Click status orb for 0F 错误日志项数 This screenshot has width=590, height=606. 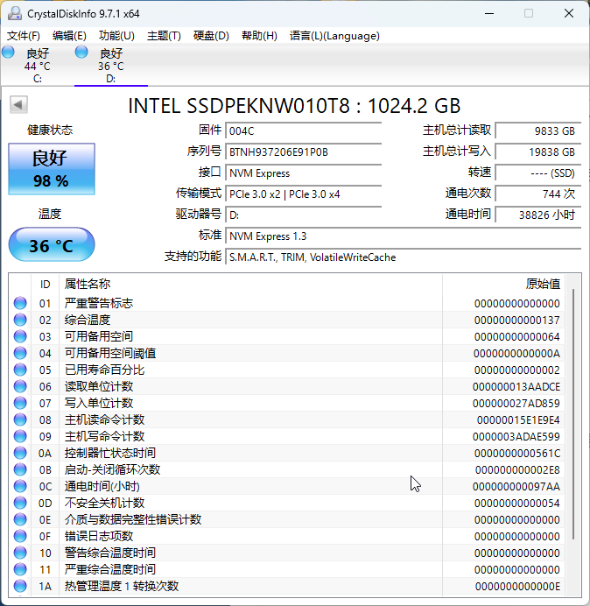(x=20, y=536)
